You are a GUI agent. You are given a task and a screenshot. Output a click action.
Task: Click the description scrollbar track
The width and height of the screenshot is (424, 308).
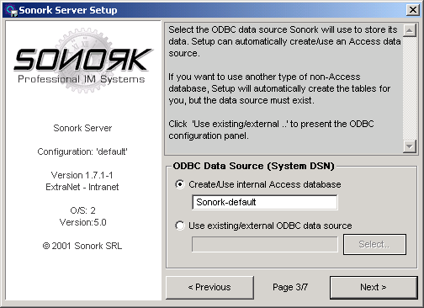click(410, 88)
